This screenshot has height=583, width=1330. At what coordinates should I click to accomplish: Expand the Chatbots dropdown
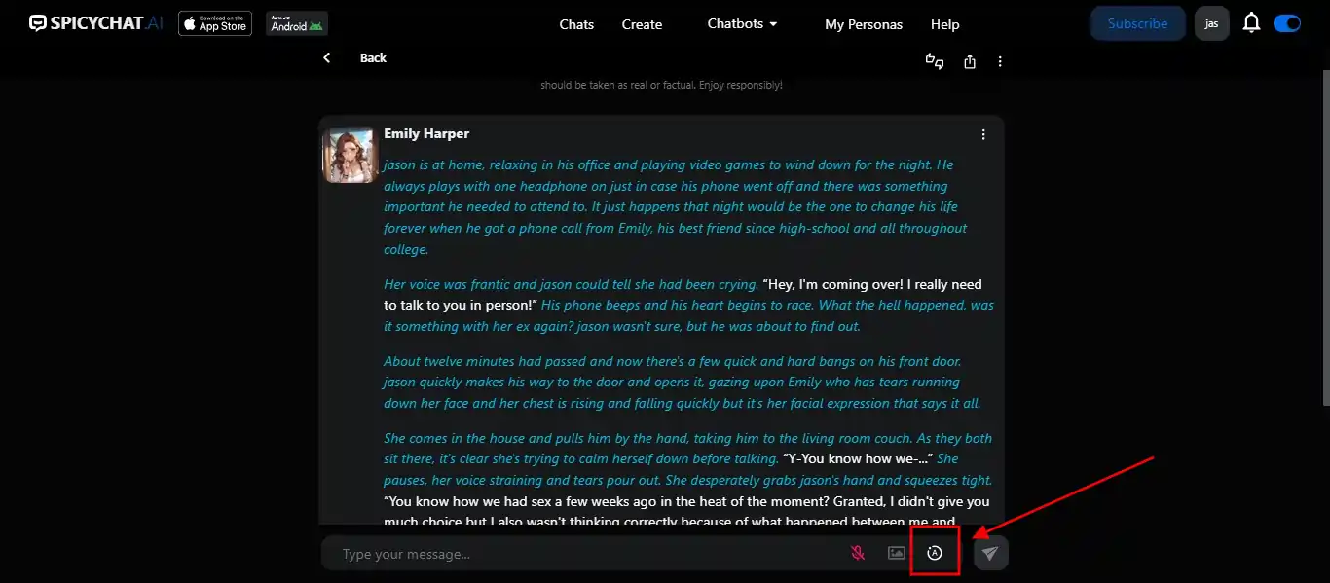[x=743, y=23]
